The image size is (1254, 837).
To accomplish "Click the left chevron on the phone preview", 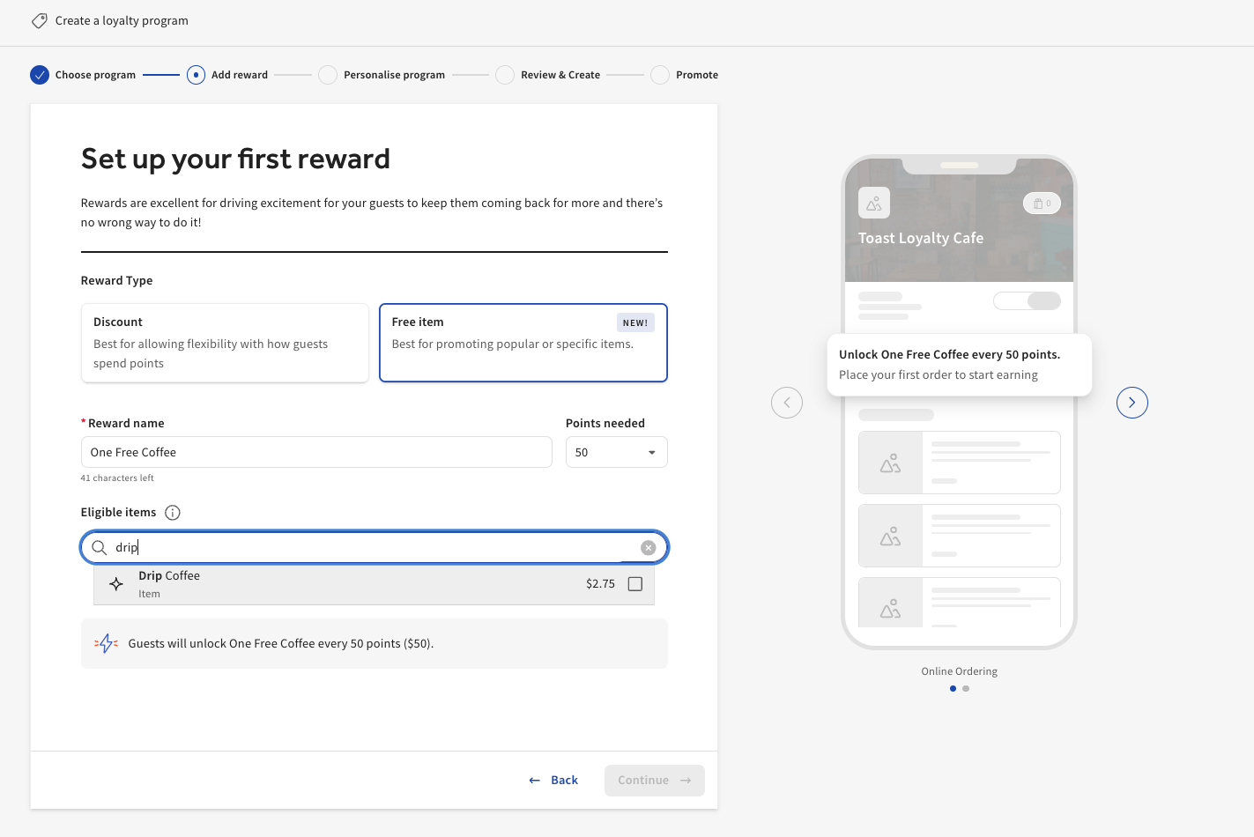I will (x=786, y=403).
